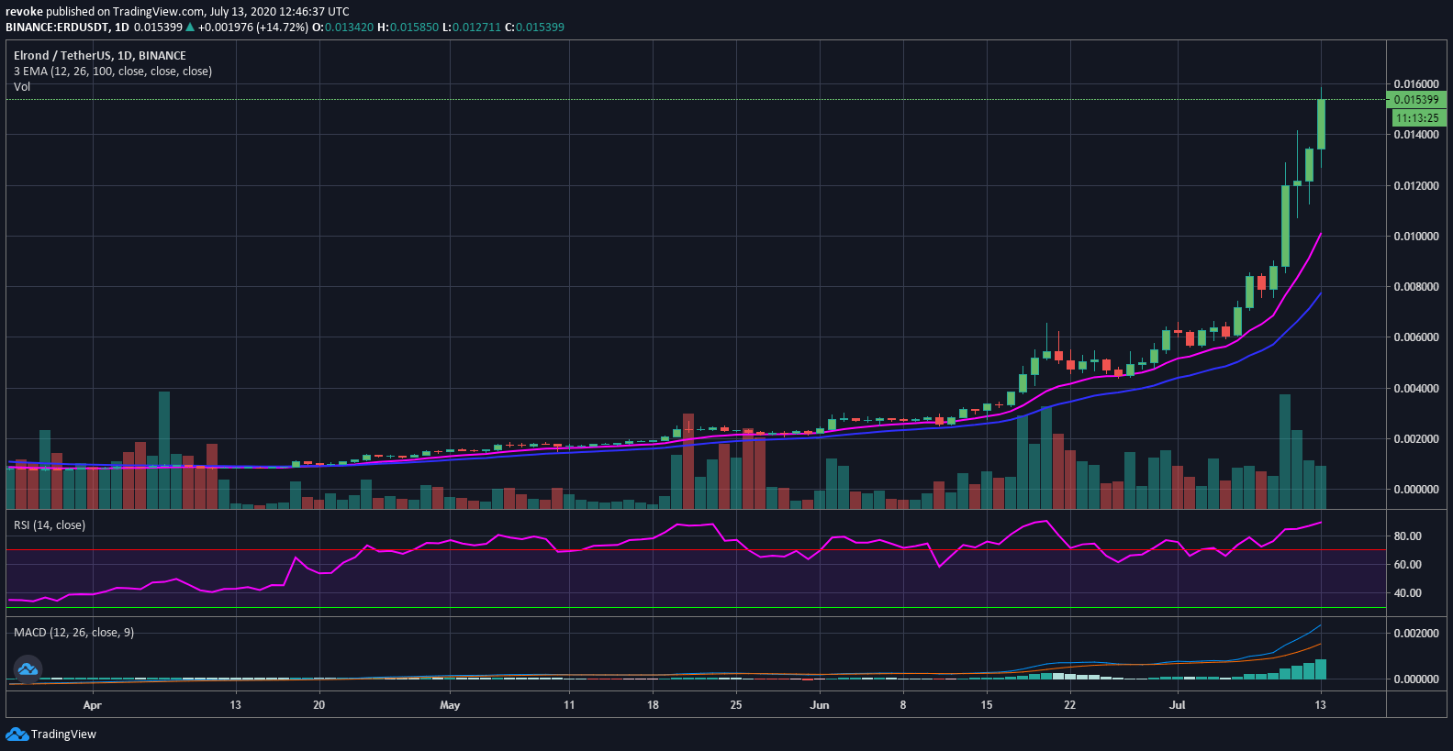Viewport: 1453px width, 751px height.
Task: Click the tallest volume bar in early April
Action: (x=164, y=450)
